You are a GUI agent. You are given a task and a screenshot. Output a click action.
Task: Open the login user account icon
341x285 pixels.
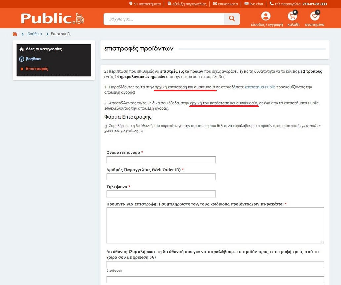coord(266,16)
